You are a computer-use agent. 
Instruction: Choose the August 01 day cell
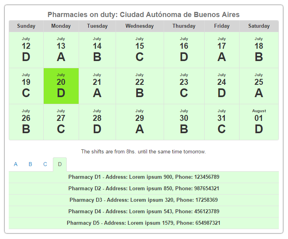click(259, 122)
